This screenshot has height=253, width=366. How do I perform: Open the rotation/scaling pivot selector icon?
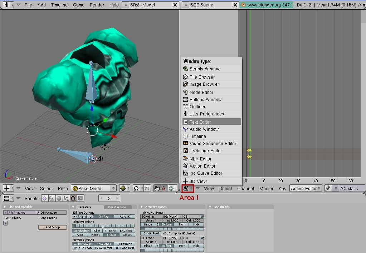[138, 188]
